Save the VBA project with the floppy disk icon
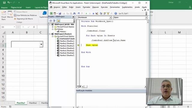192x108 pixels. (60, 13)
